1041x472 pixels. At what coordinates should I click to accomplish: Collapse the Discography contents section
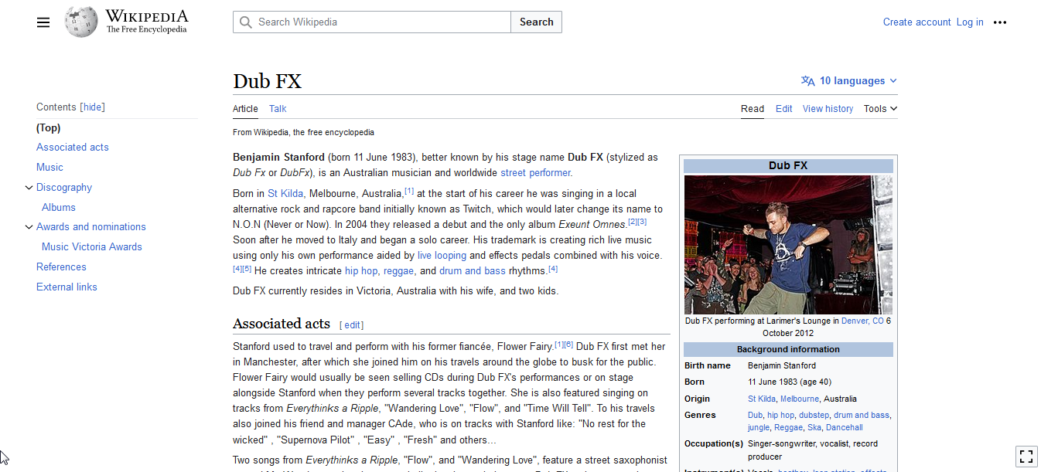click(x=29, y=188)
